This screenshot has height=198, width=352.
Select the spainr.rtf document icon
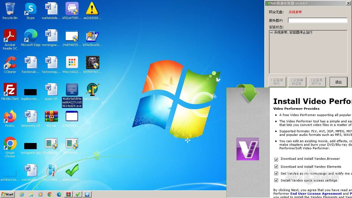51,92
